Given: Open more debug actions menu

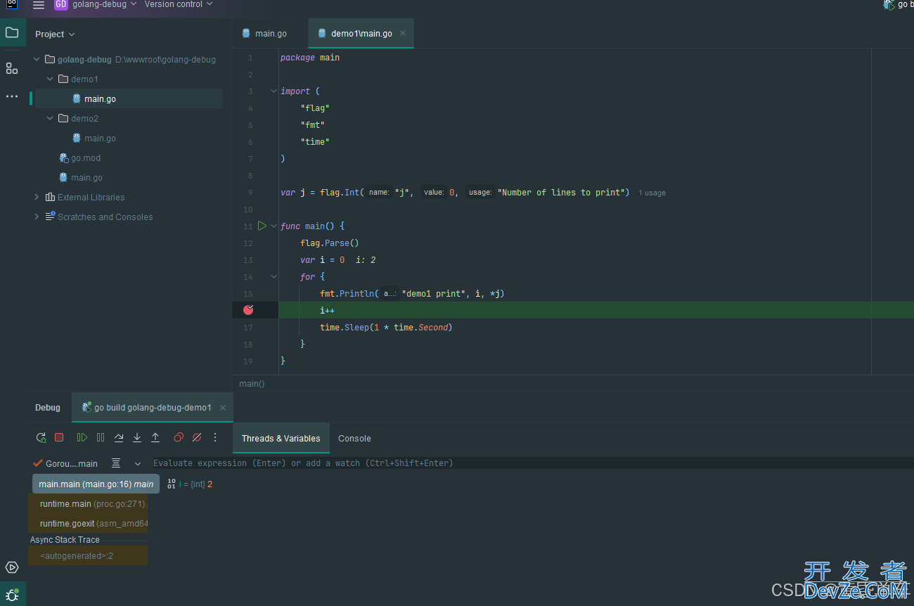Looking at the screenshot, I should (215, 437).
